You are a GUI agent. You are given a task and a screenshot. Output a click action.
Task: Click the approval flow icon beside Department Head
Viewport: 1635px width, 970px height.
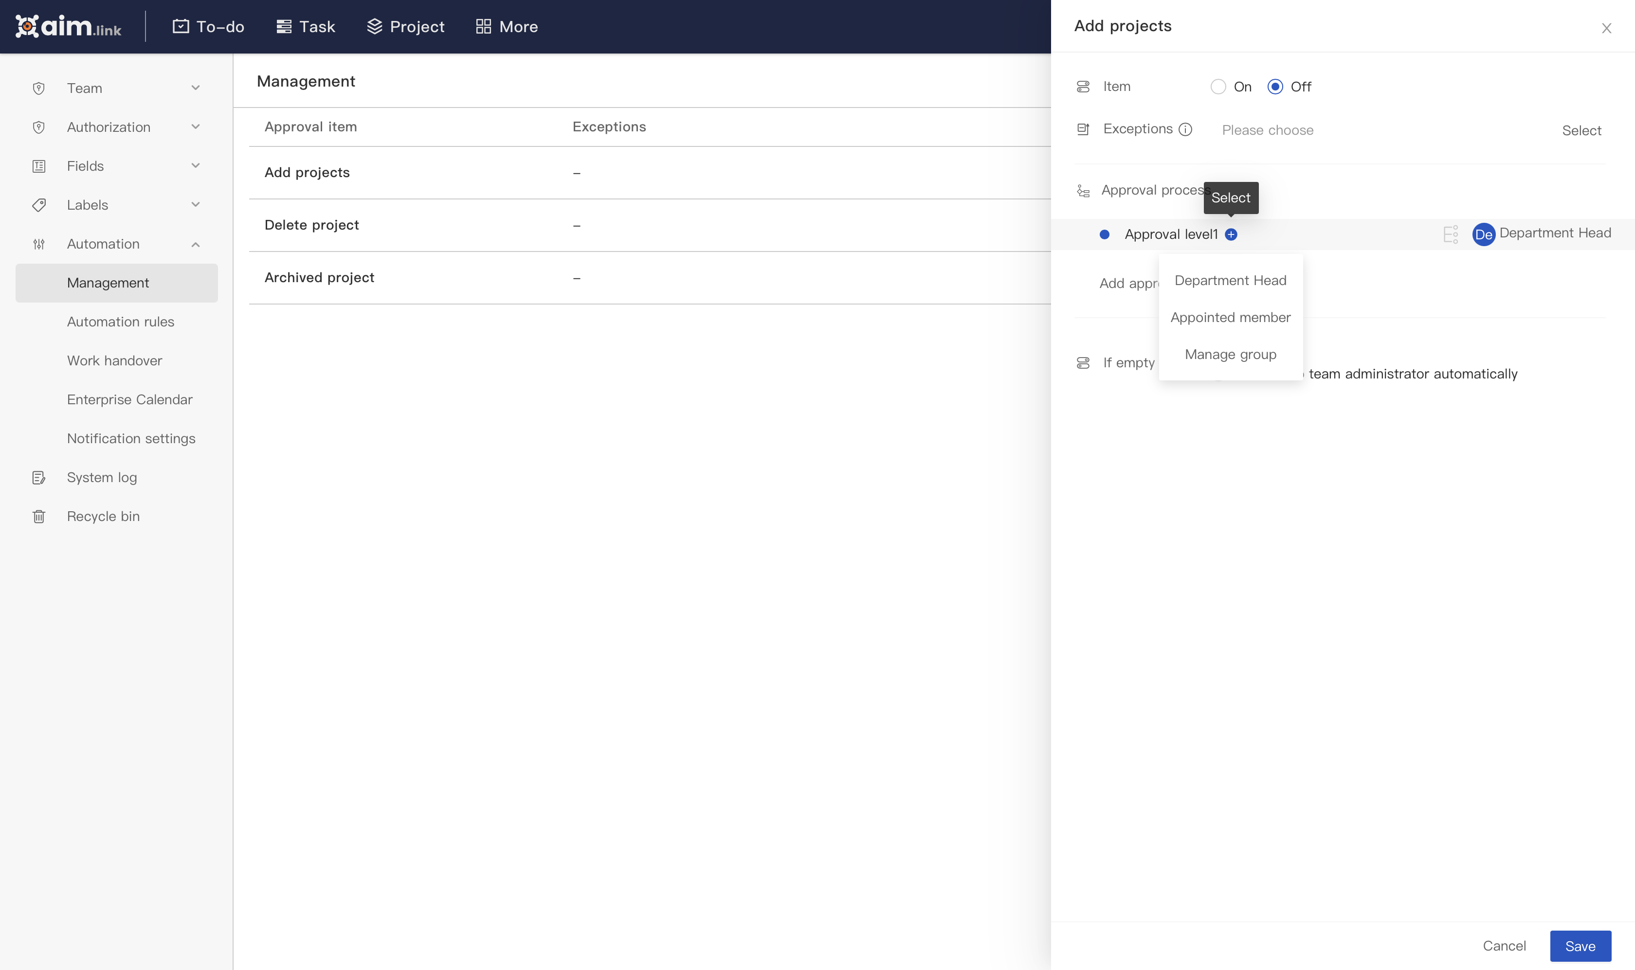[x=1450, y=234]
